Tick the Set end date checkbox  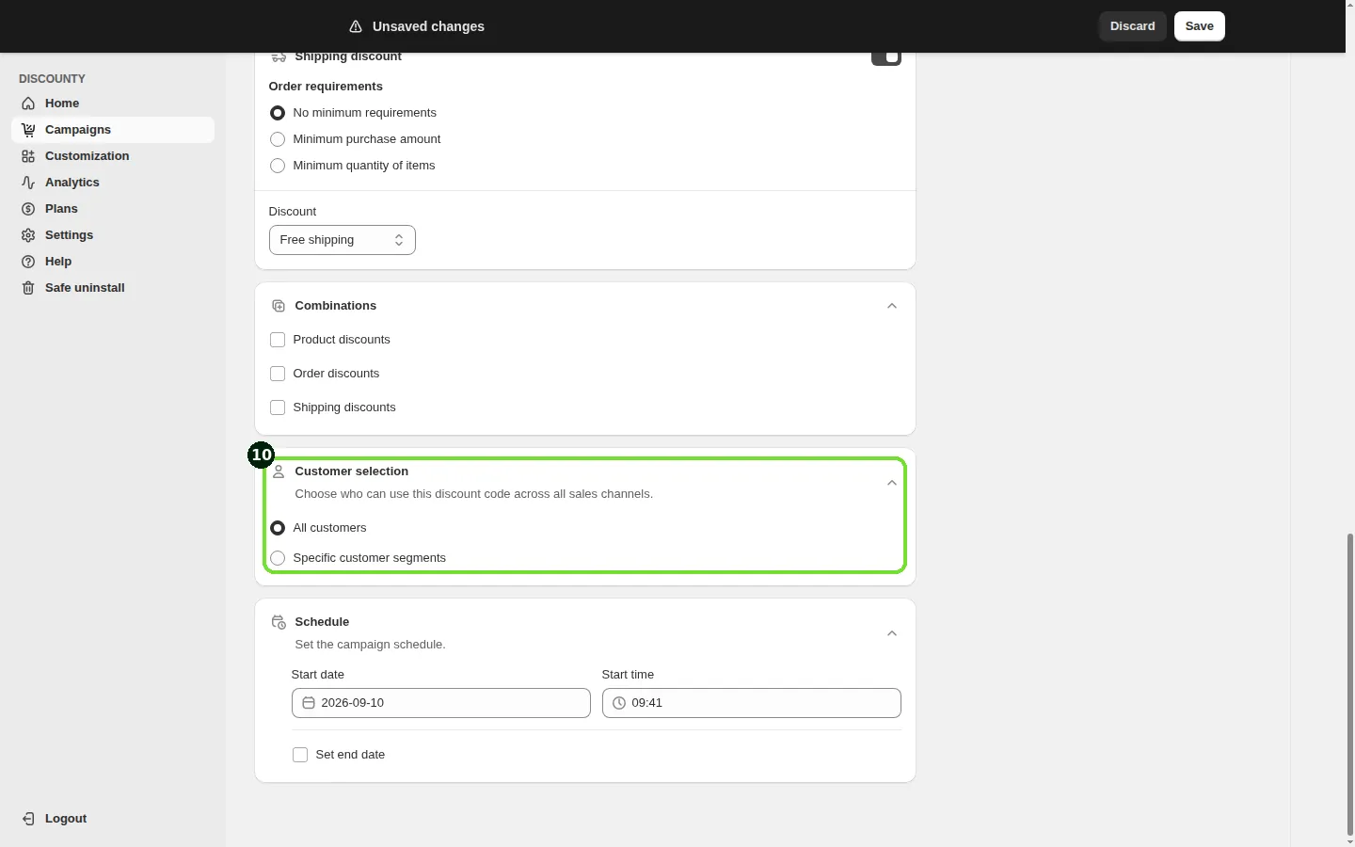[x=300, y=755]
